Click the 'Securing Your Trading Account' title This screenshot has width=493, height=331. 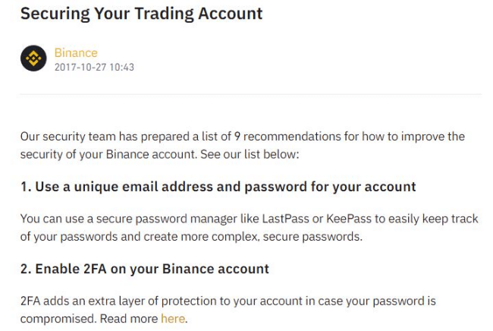141,14
